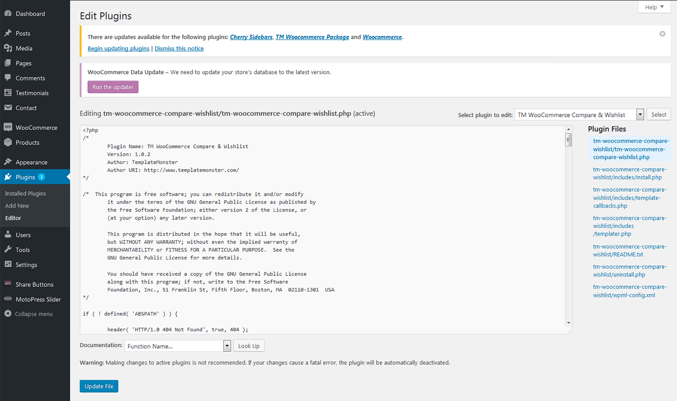Dismiss the plugin updates notice with X
Screen dimensions: 677x401
pyautogui.click(x=662, y=34)
